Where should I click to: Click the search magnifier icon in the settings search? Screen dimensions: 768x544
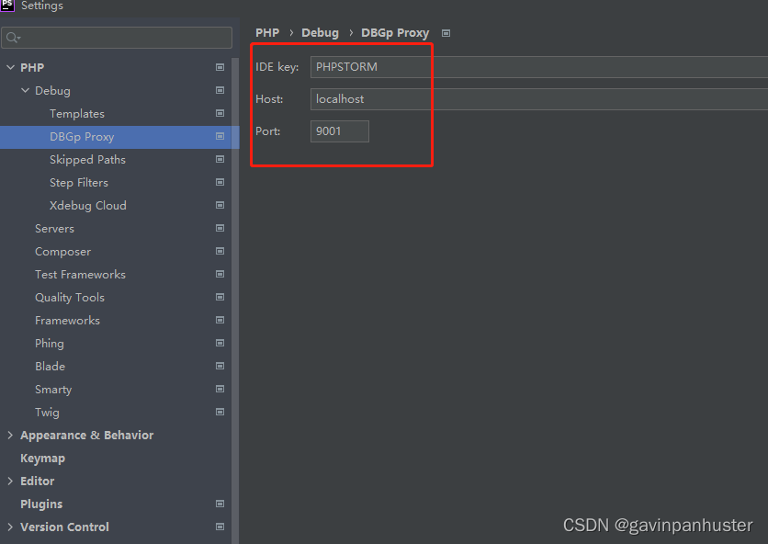13,38
